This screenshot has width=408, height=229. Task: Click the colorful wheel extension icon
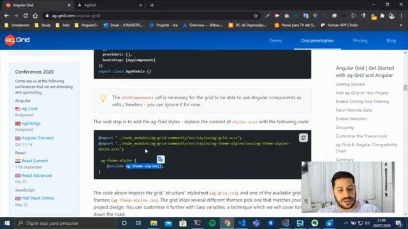[316, 16]
